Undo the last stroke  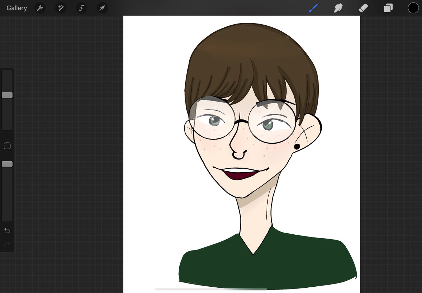pyautogui.click(x=7, y=230)
